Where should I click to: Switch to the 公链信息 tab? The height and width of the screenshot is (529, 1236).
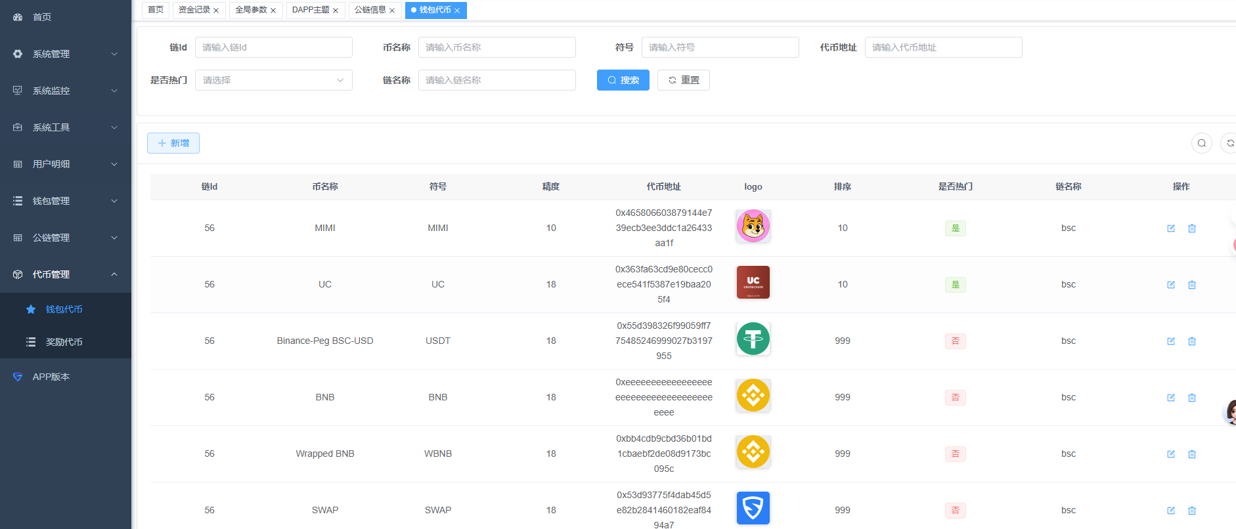click(370, 10)
